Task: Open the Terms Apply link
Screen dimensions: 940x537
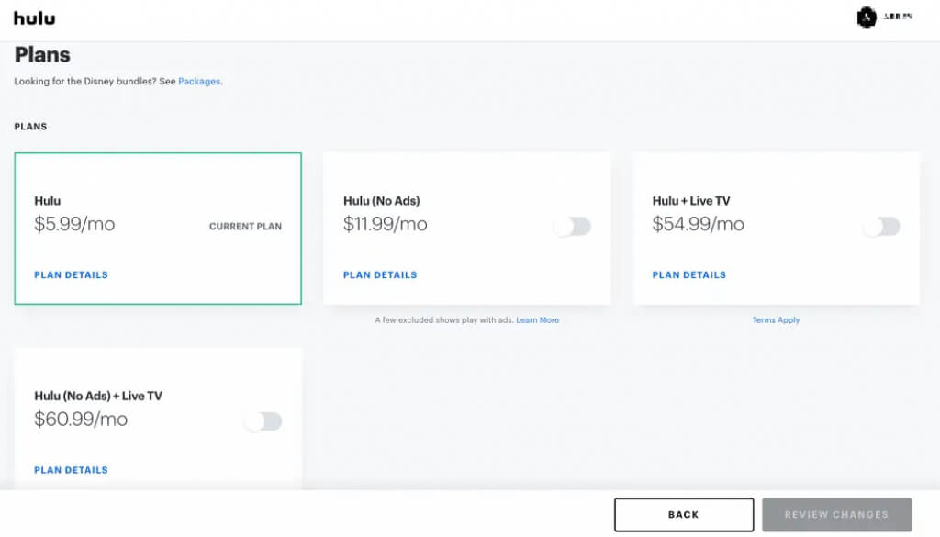Action: (776, 320)
